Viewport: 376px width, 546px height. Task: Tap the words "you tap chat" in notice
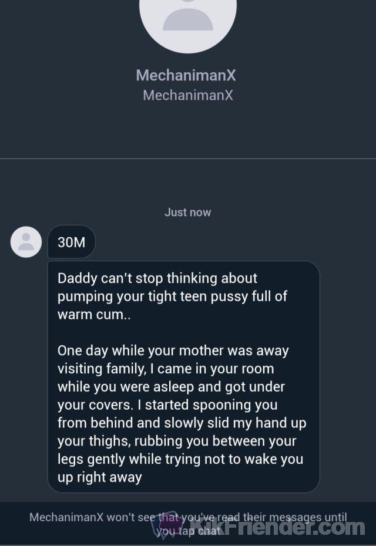click(188, 531)
